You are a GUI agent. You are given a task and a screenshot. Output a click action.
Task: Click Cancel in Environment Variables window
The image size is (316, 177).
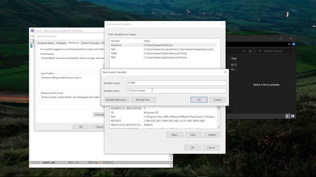[211, 147]
